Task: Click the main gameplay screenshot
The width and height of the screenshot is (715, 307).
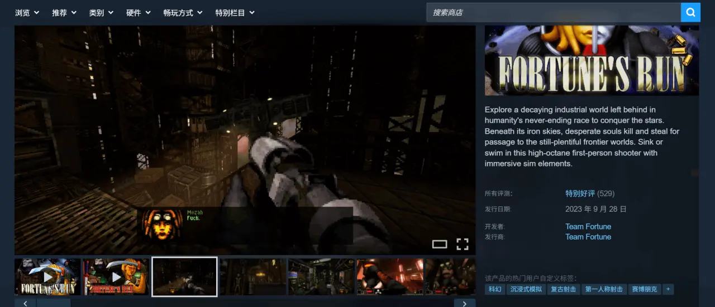Action: 245,140
